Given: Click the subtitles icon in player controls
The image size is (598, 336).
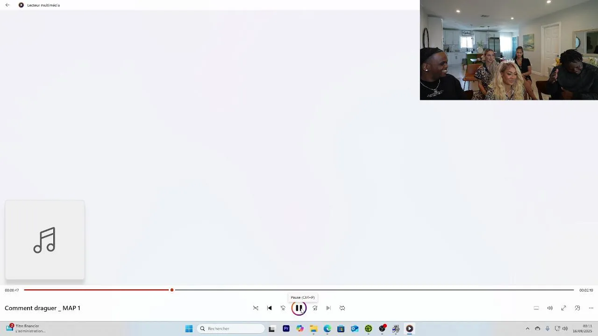Looking at the screenshot, I should point(536,308).
